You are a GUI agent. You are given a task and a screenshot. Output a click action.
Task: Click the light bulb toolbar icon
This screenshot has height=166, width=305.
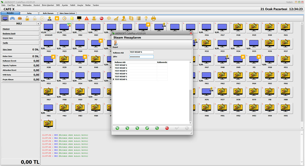(x=146, y=18)
